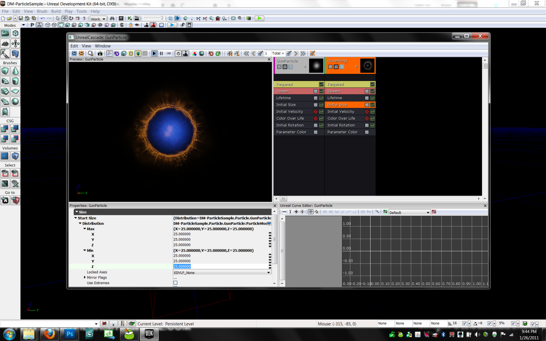This screenshot has width=546, height=341.
Task: Jump to highest LOD double right arrows
Action: point(303,53)
